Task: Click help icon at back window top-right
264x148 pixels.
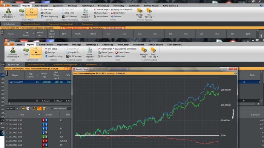Action: tap(261, 5)
